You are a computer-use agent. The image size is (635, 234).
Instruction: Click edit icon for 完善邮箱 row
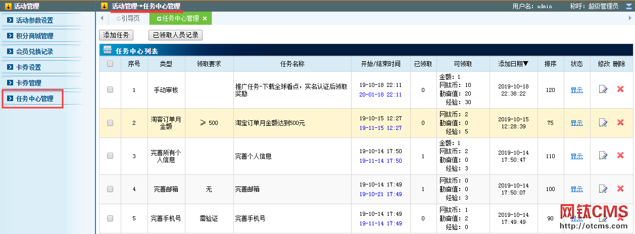click(x=603, y=189)
